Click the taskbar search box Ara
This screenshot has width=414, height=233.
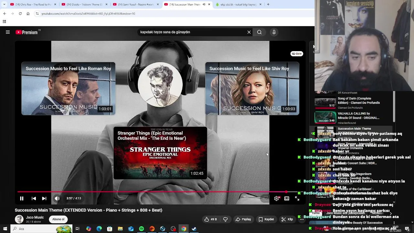point(41,229)
